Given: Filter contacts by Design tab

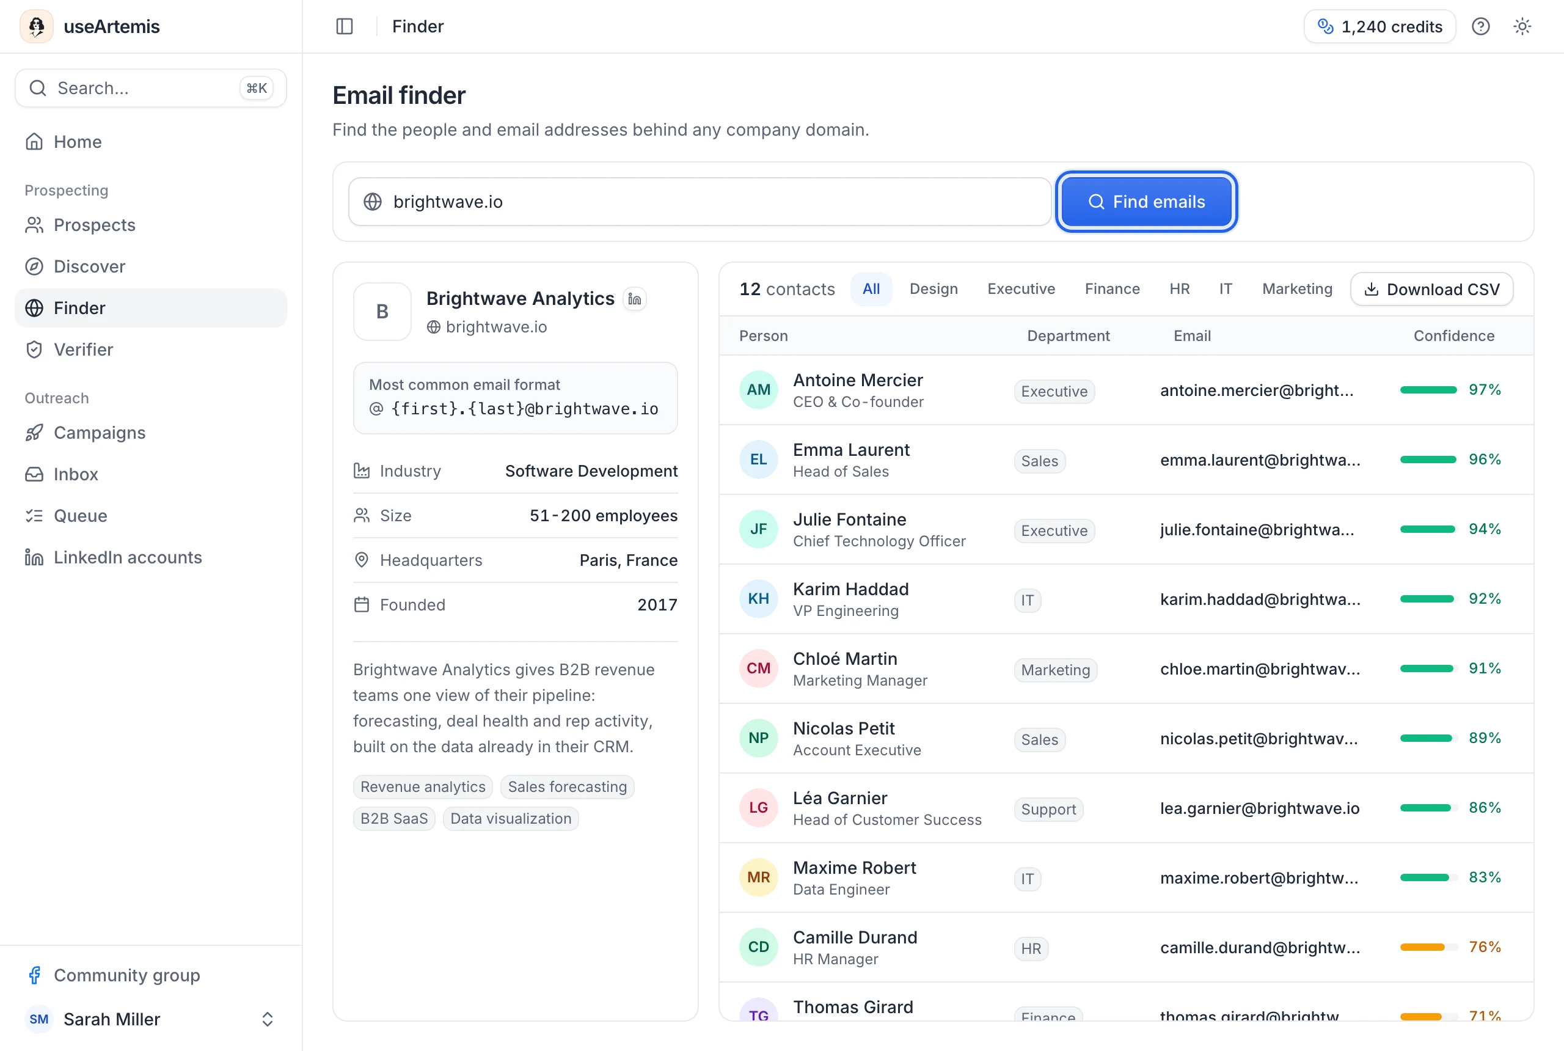Looking at the screenshot, I should pyautogui.click(x=934, y=289).
